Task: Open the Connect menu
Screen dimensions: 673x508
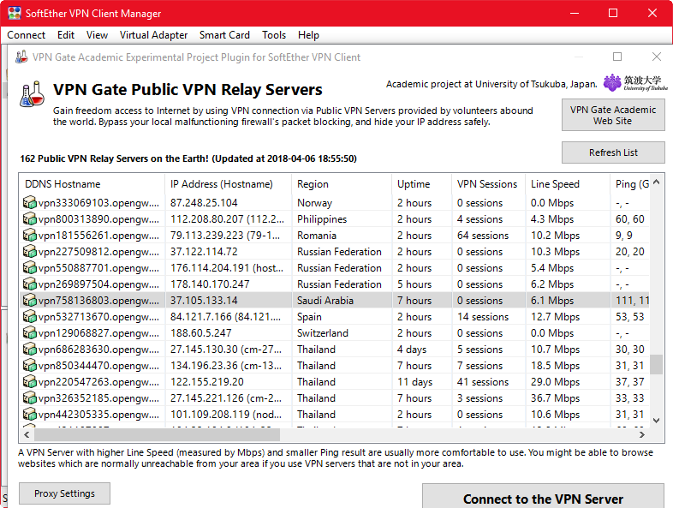Action: (x=27, y=35)
